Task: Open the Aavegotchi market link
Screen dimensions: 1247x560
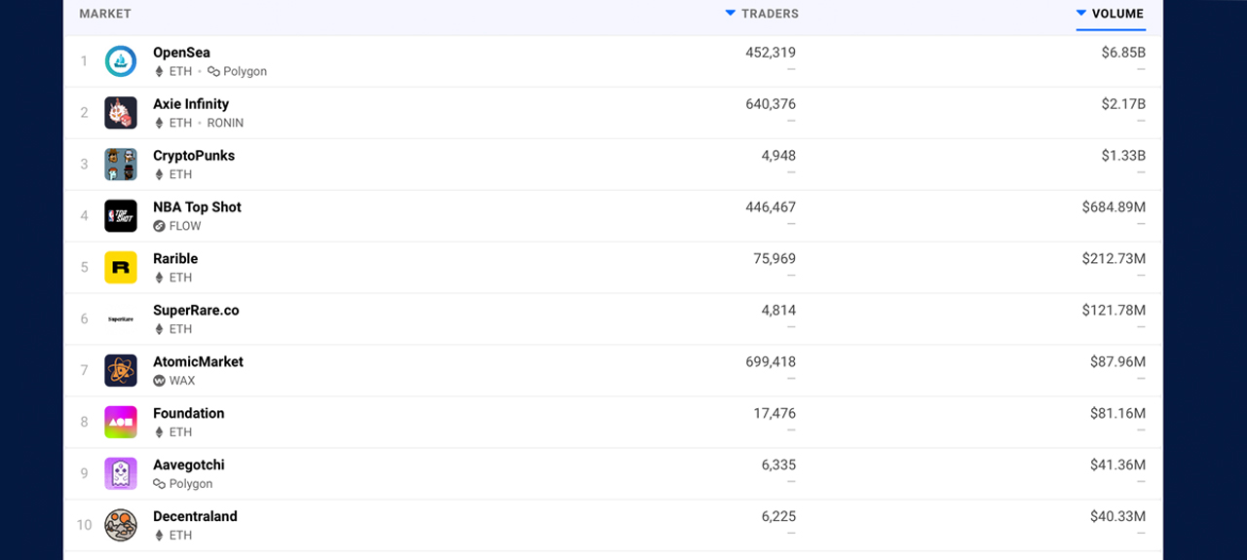Action: 189,466
